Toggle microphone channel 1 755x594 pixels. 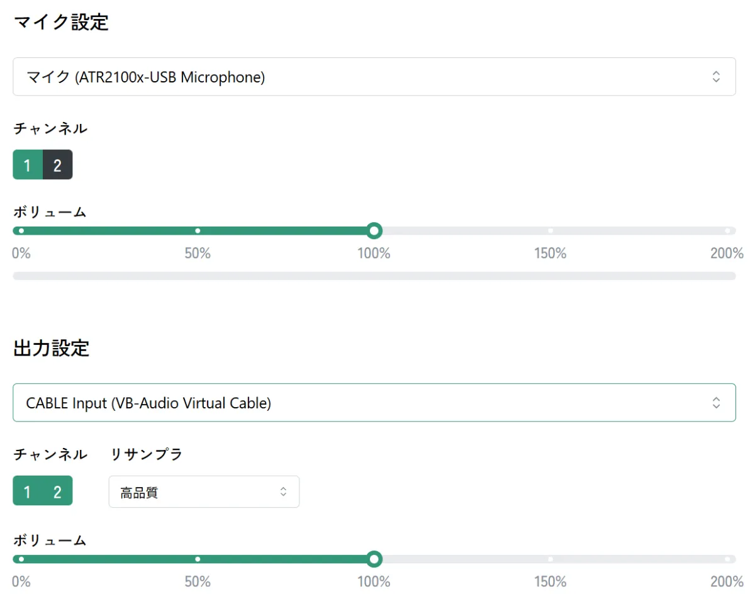(x=27, y=165)
